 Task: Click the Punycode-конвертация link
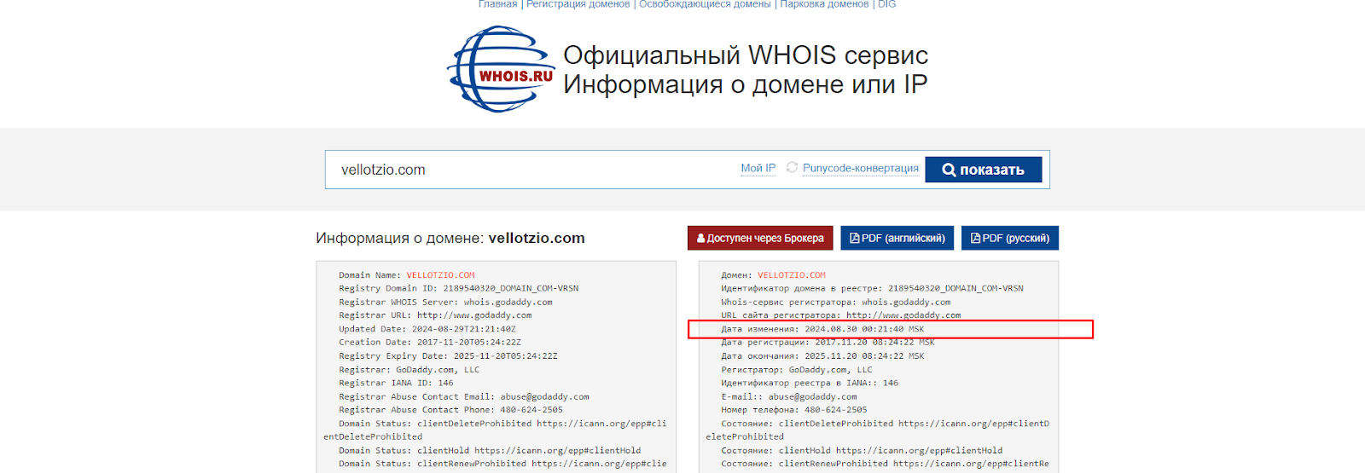click(x=861, y=168)
